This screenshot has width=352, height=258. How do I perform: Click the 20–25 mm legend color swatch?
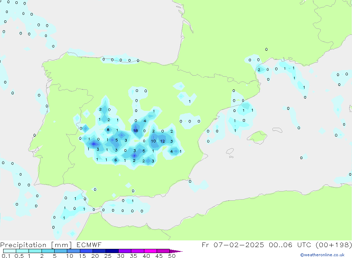(99, 251)
